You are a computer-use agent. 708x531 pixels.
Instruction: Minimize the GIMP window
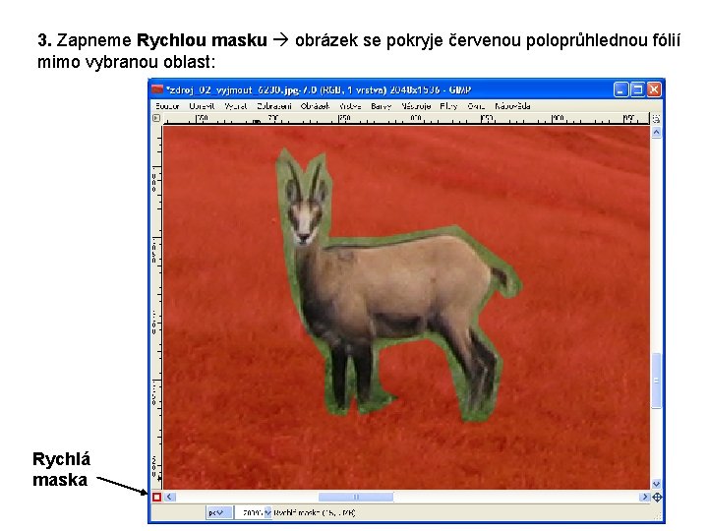620,89
